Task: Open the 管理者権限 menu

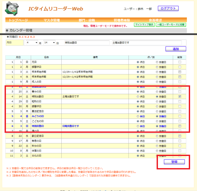Action: pyautogui.click(x=122, y=20)
